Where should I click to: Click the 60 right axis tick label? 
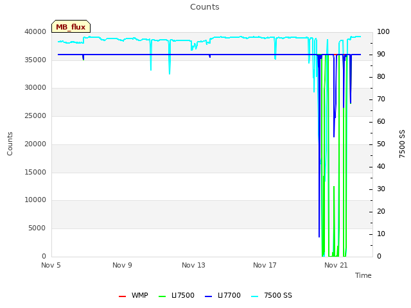tap(381, 122)
